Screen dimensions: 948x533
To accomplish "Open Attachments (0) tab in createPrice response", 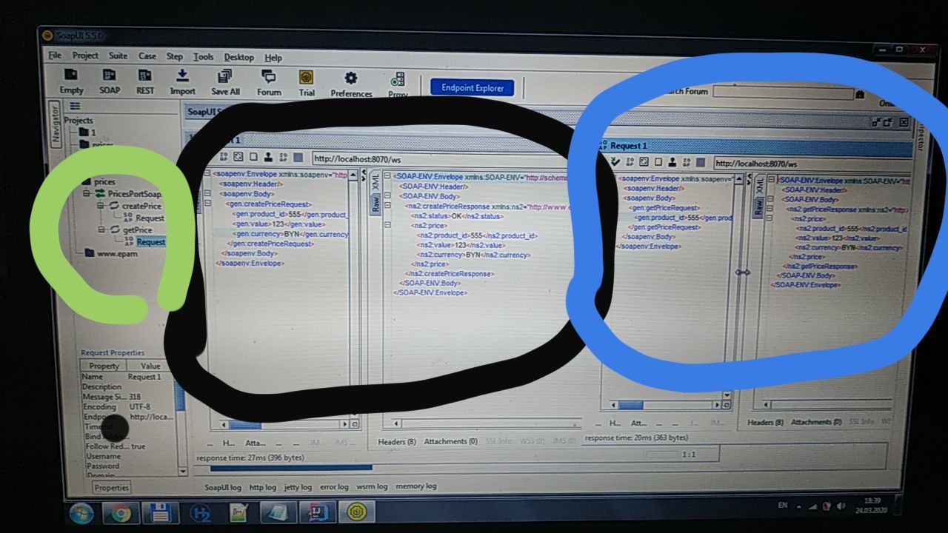I will coord(450,441).
